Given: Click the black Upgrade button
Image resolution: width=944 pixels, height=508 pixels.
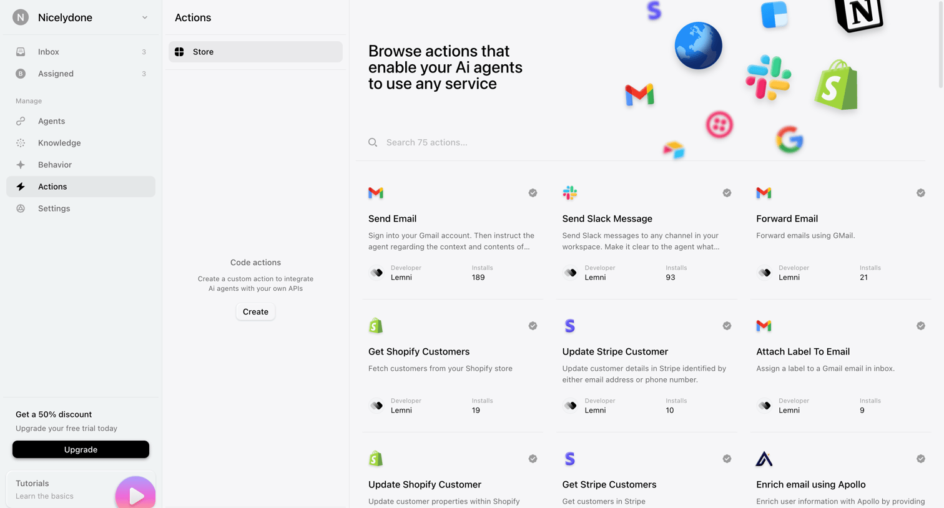Looking at the screenshot, I should (81, 449).
